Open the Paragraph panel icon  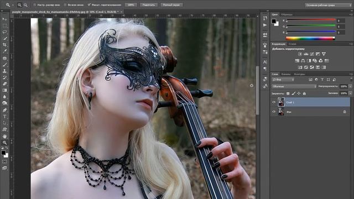click(x=265, y=69)
